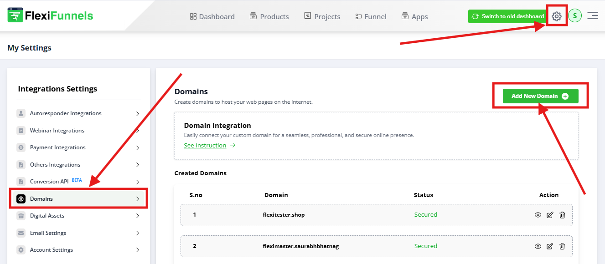Click Add New Domain button
Screen dimensions: 605x264
540,96
